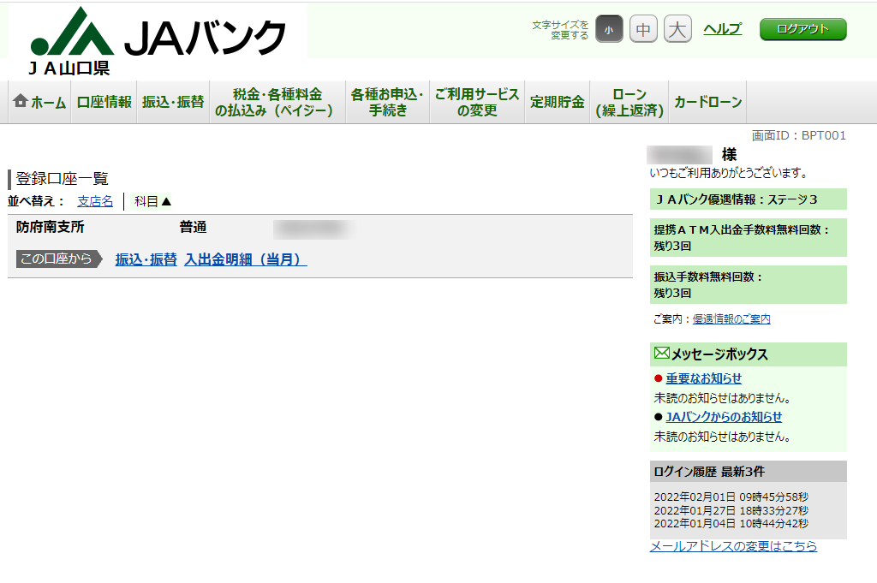
Task: Click the message box envelope icon
Action: coord(662,354)
